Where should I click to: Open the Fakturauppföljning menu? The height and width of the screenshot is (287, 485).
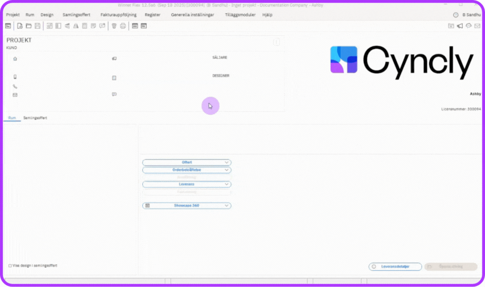[117, 15]
